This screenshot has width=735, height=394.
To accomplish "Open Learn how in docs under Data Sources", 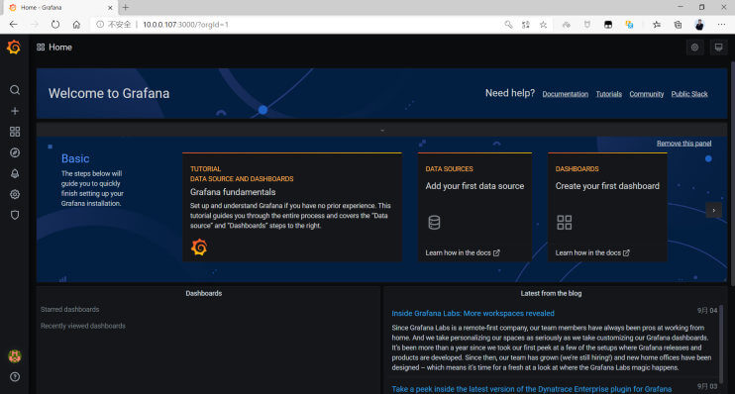I will pos(463,253).
